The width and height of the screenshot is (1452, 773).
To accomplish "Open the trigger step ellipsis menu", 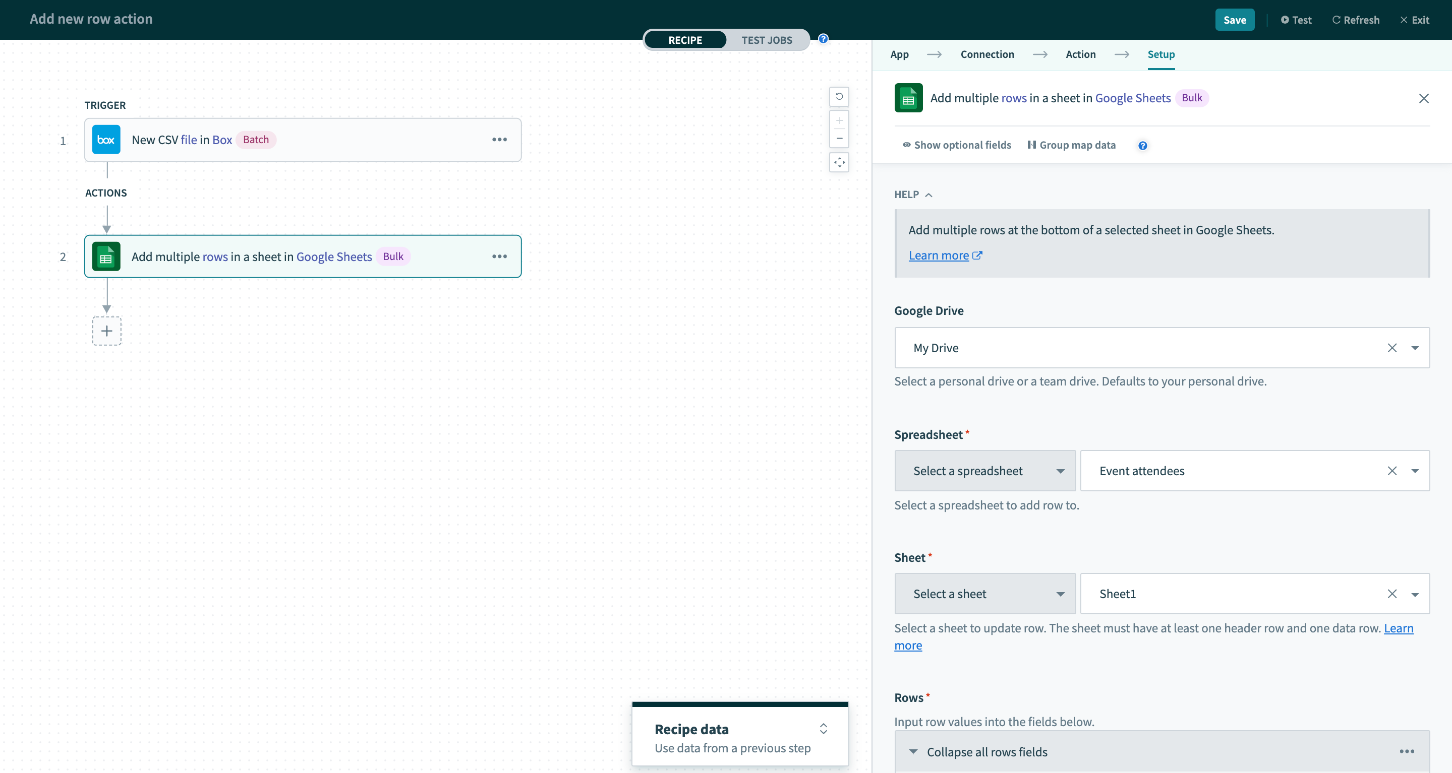I will pos(499,140).
